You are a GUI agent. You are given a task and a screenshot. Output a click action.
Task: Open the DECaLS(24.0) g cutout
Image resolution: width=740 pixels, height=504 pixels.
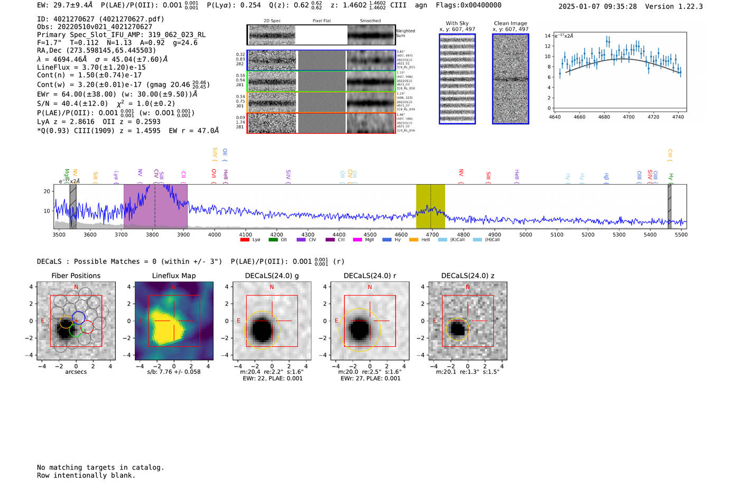(272, 321)
